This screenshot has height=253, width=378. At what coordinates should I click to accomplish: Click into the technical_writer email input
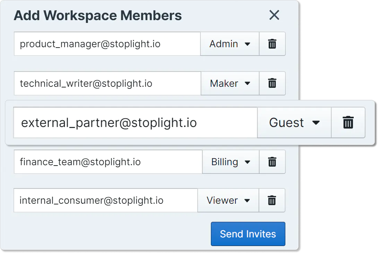coord(108,83)
